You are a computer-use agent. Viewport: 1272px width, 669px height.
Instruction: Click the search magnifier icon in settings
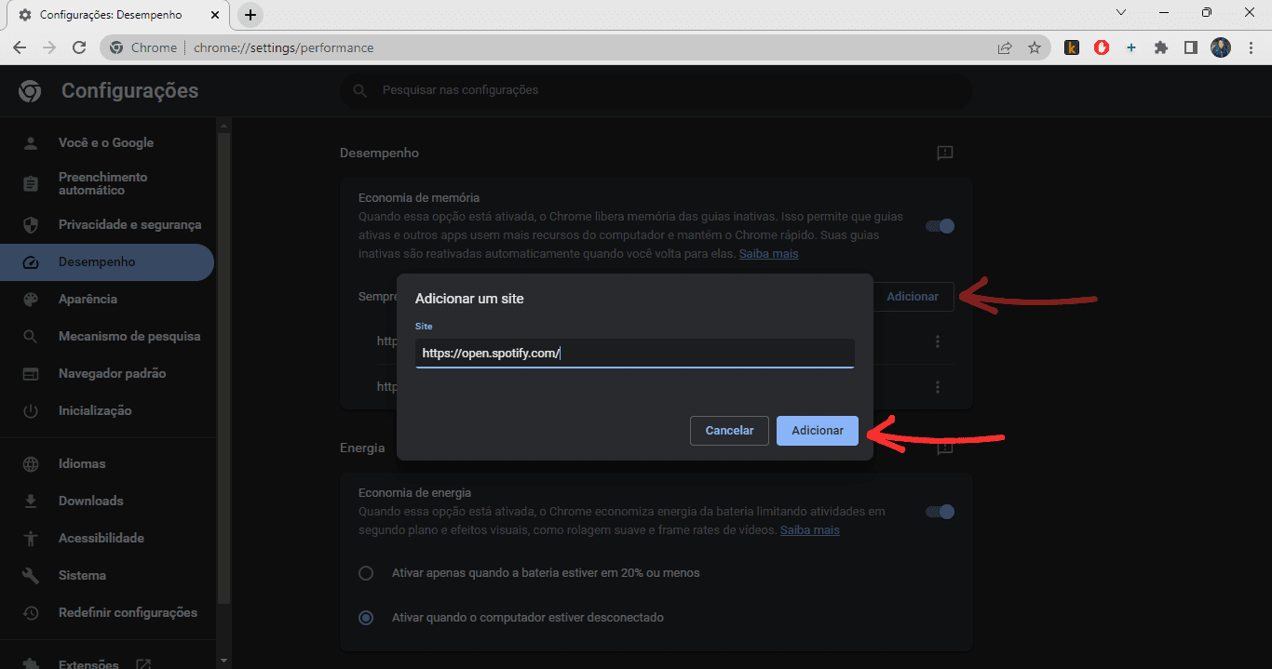359,90
